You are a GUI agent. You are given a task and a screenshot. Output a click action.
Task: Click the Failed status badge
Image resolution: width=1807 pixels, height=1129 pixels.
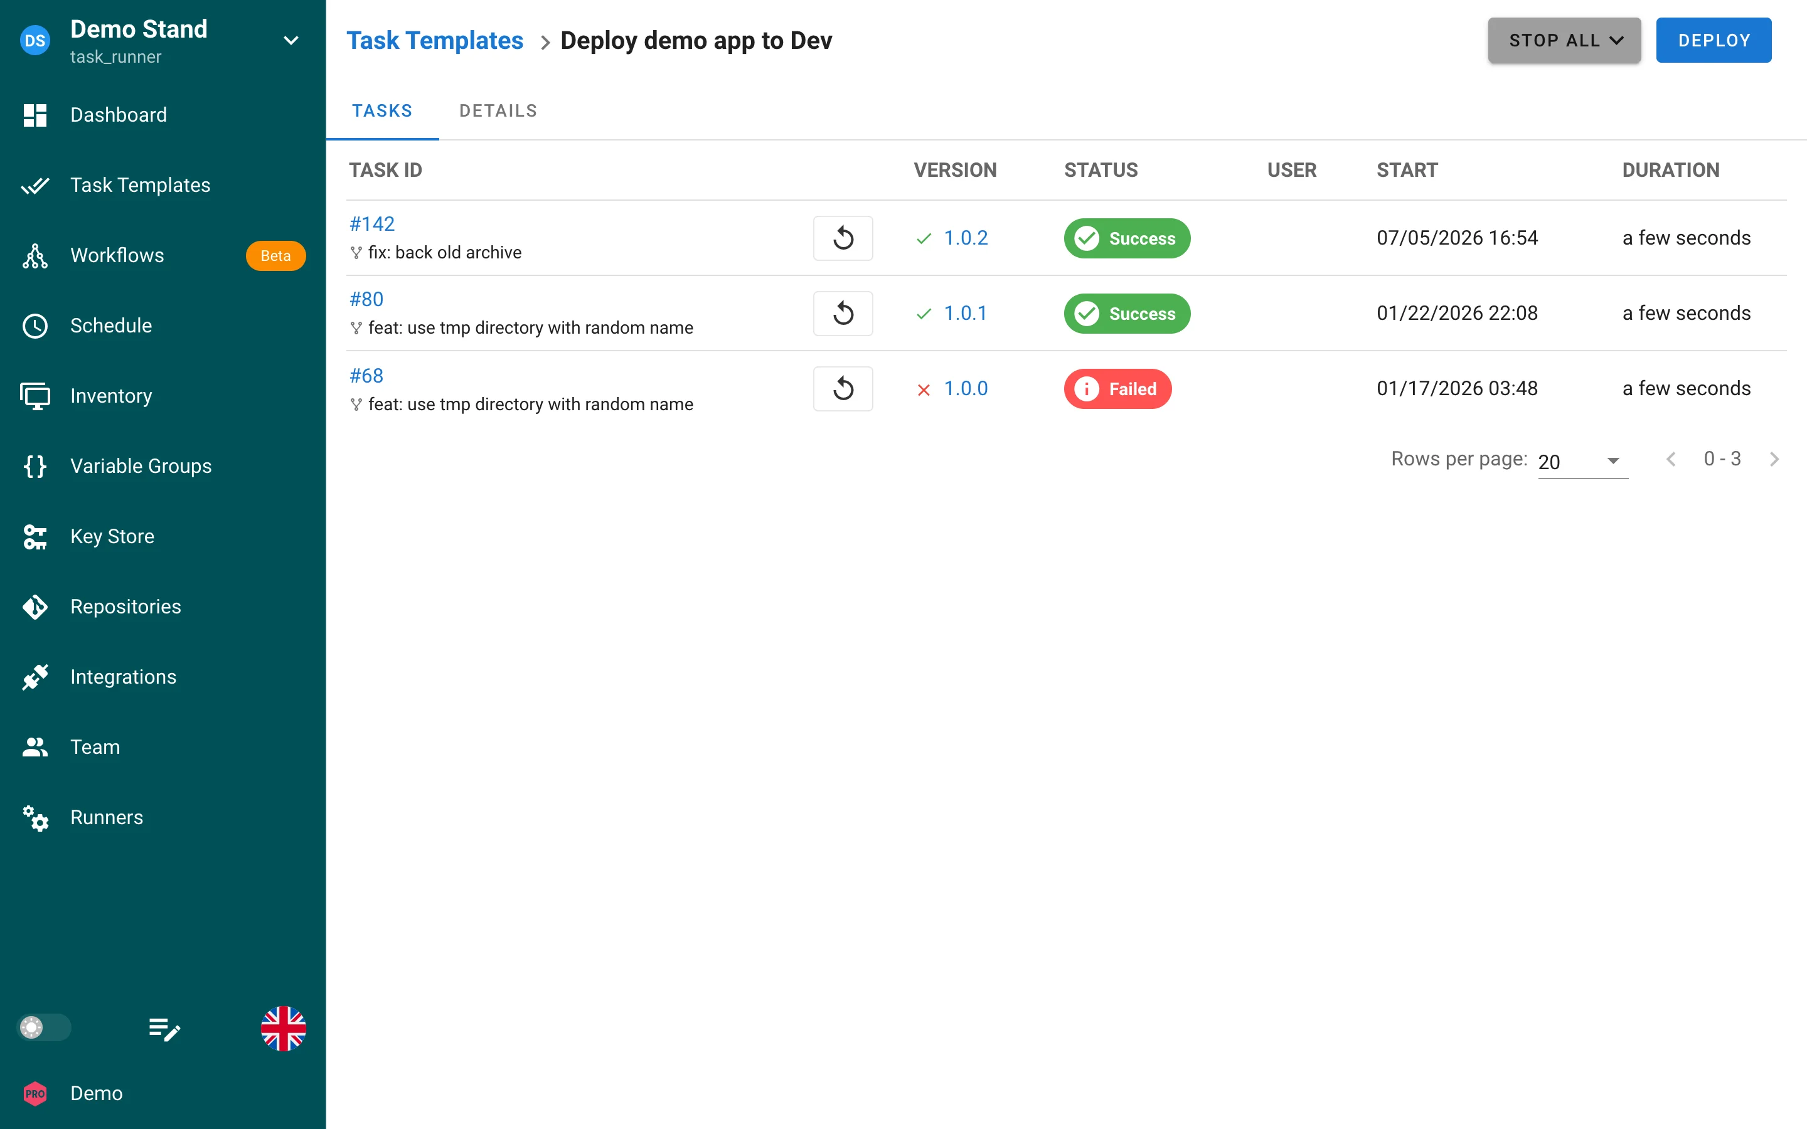(x=1118, y=389)
